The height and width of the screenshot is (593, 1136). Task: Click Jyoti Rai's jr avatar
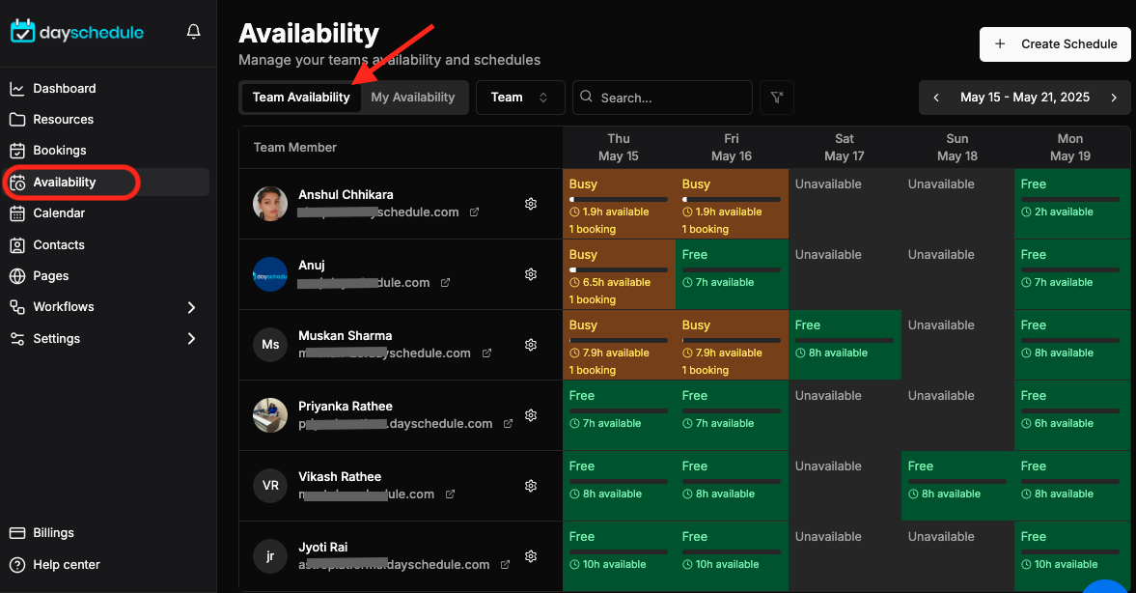click(x=270, y=556)
